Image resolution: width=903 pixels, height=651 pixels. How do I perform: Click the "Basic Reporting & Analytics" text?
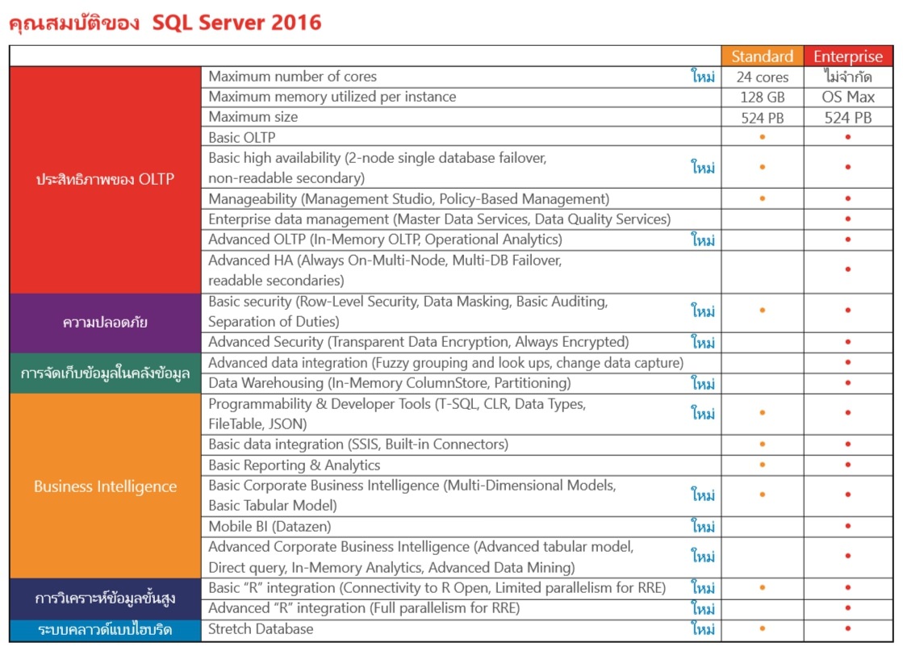point(295,465)
